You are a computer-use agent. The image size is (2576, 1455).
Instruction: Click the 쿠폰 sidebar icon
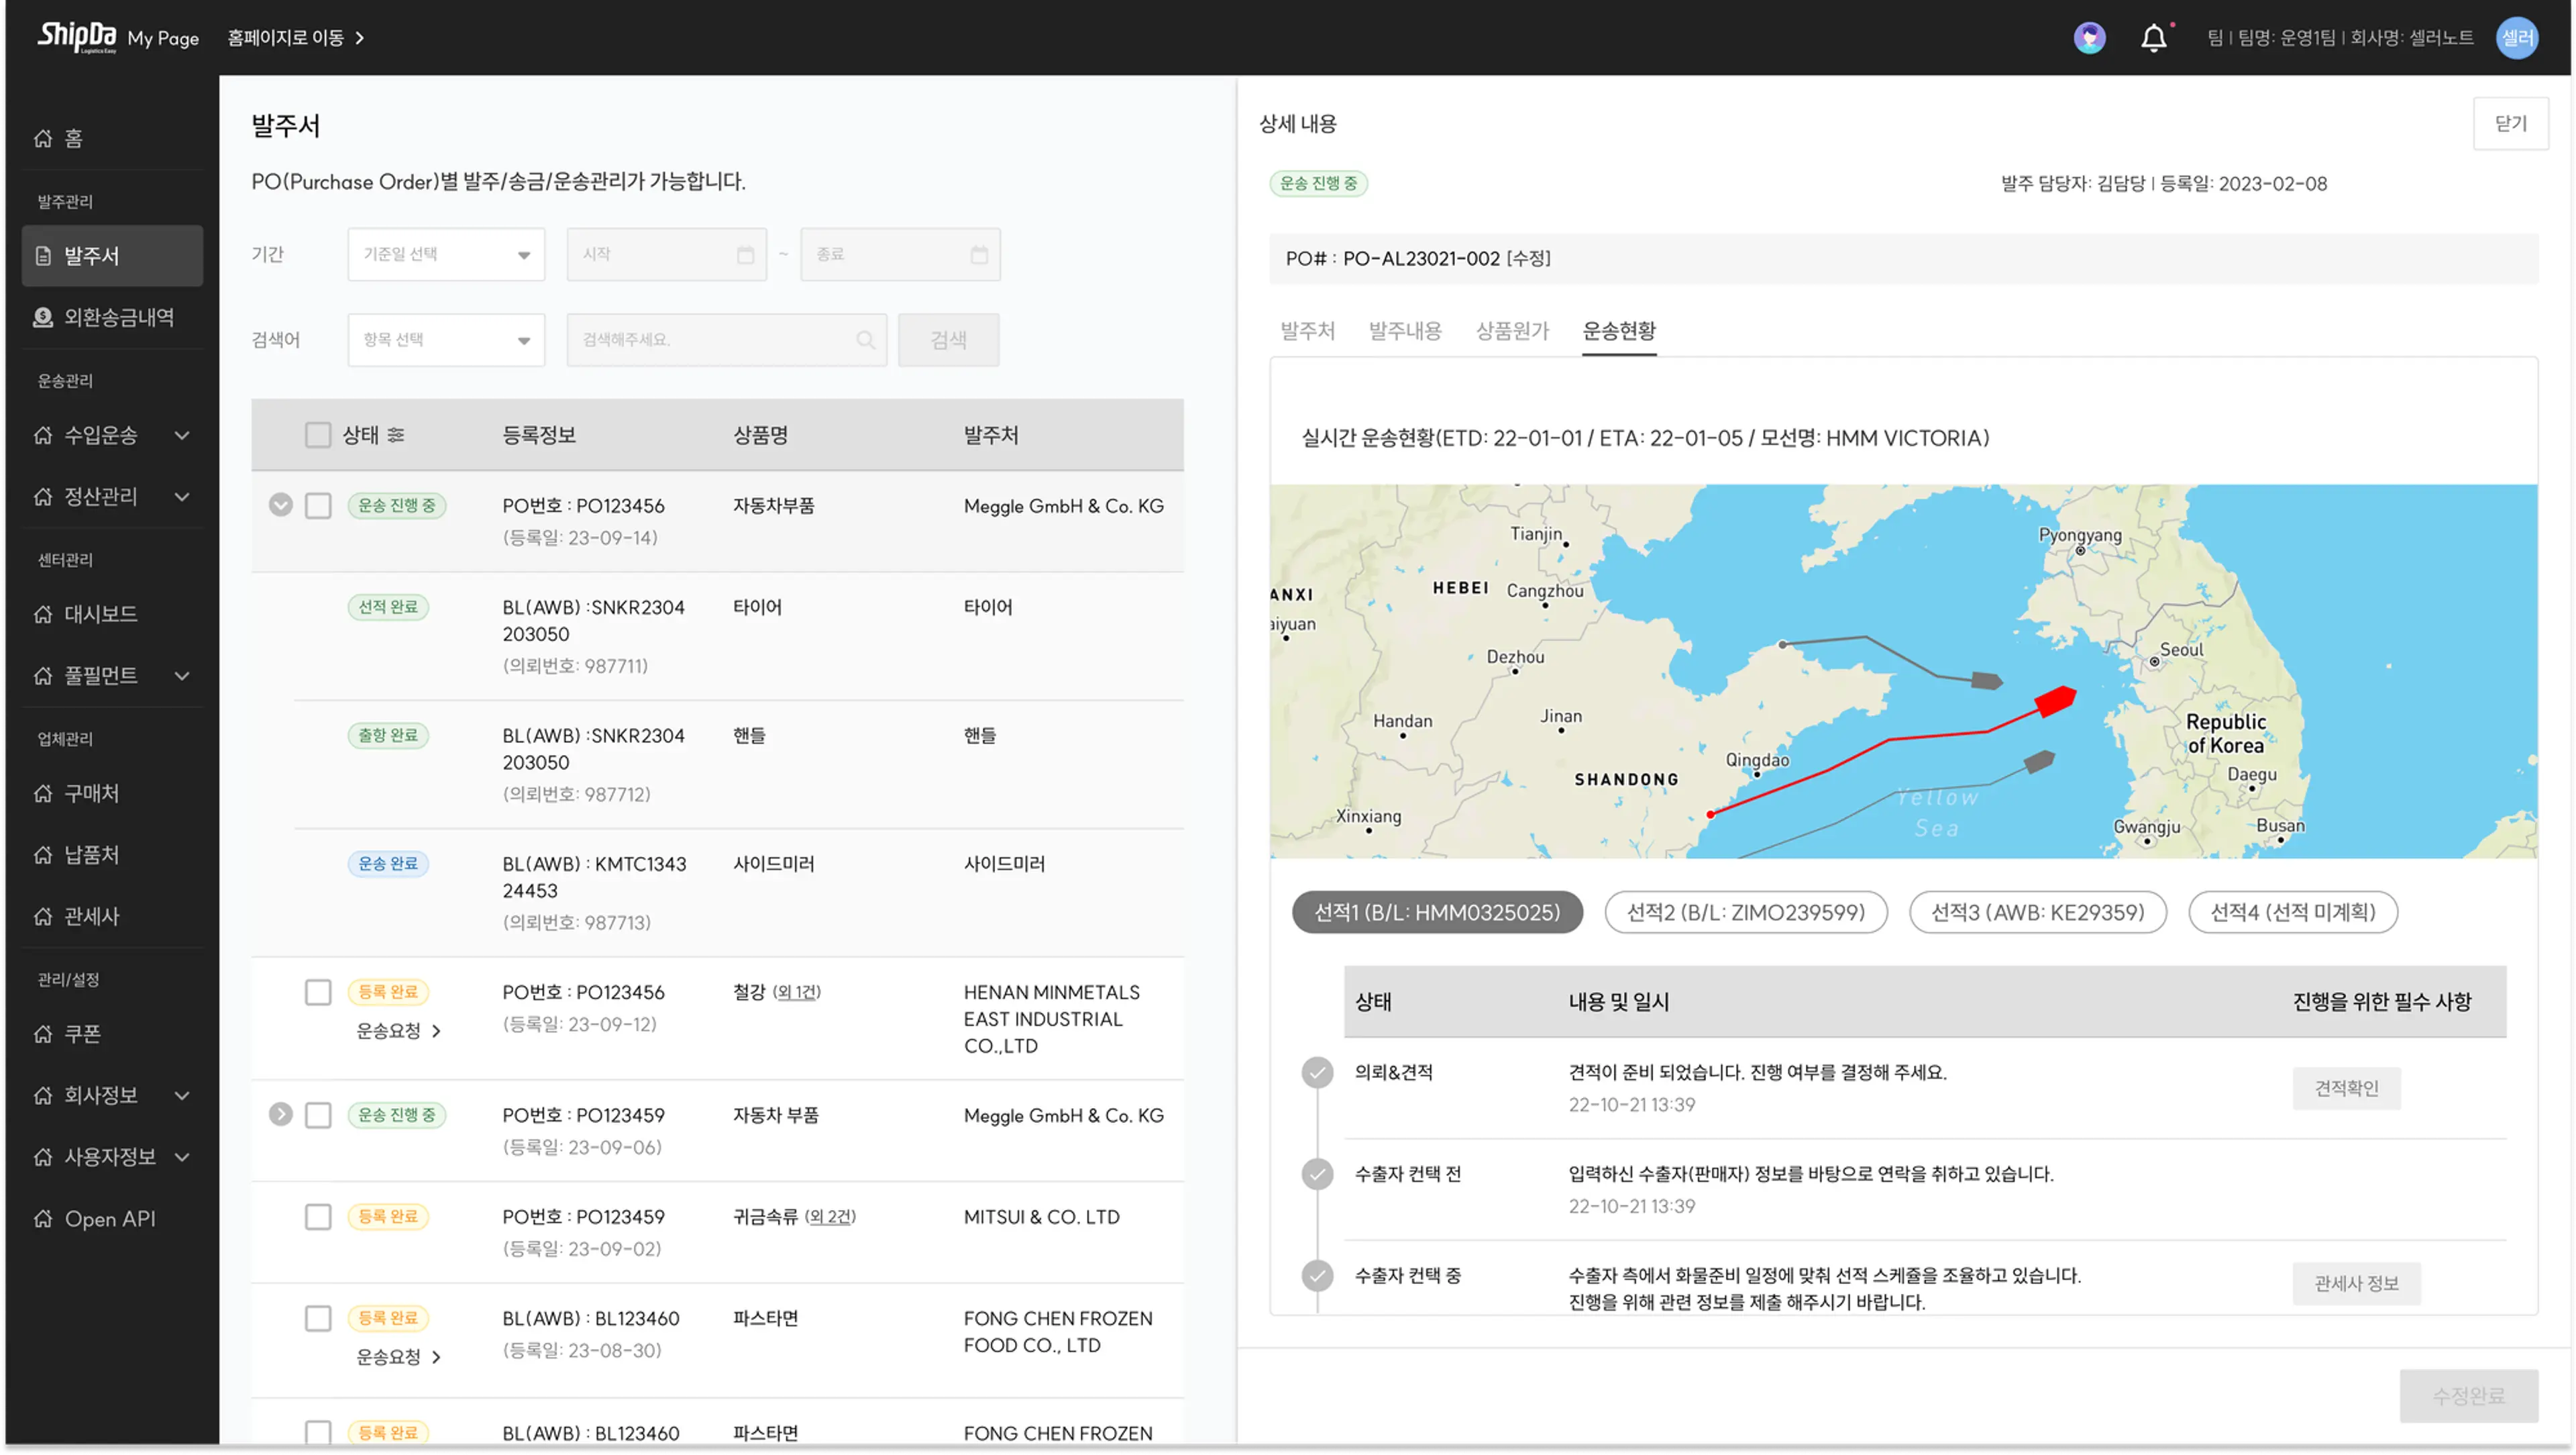click(43, 1034)
